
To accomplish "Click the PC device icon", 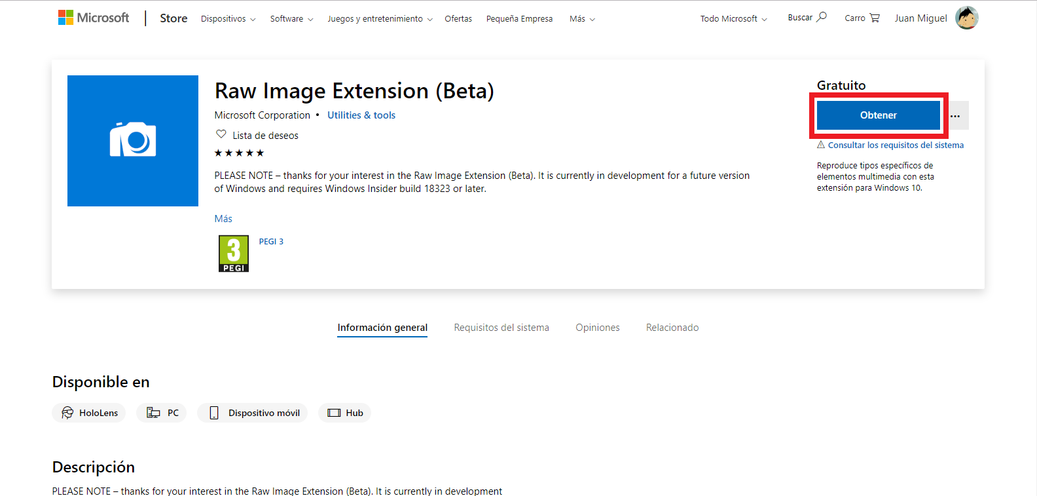I will (x=153, y=413).
